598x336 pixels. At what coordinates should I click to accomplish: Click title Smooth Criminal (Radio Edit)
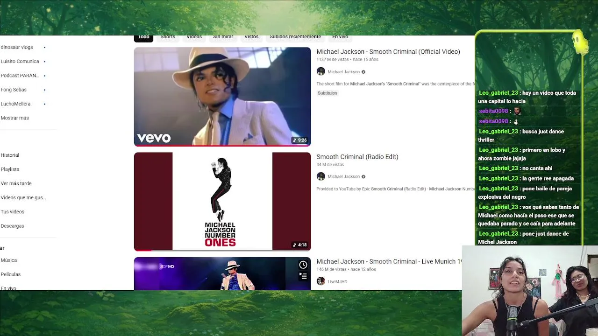click(357, 157)
